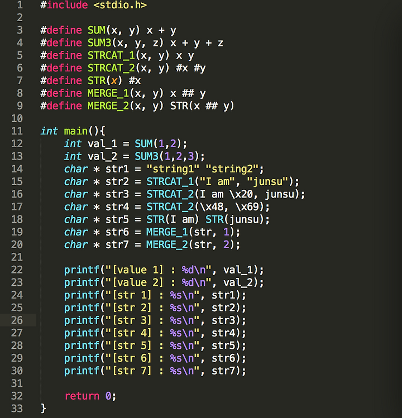Image resolution: width=402 pixels, height=418 pixels.
Task: Click line number 33 in the gutter
Action: point(17,409)
